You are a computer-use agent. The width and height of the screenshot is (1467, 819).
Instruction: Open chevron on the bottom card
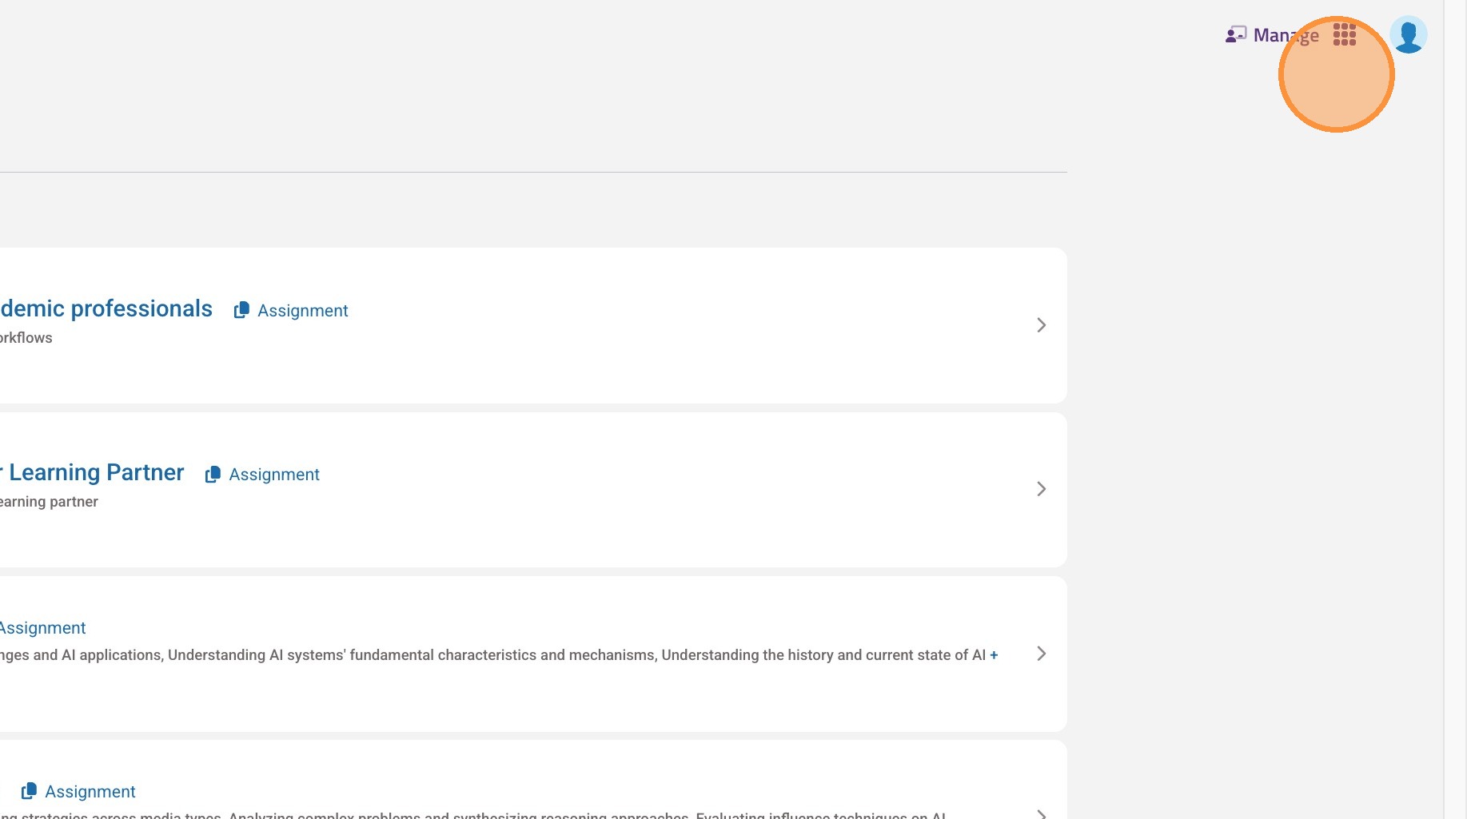tap(1041, 813)
